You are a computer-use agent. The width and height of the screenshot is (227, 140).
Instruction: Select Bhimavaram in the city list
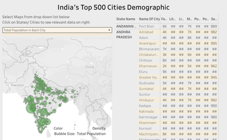coord(149,49)
